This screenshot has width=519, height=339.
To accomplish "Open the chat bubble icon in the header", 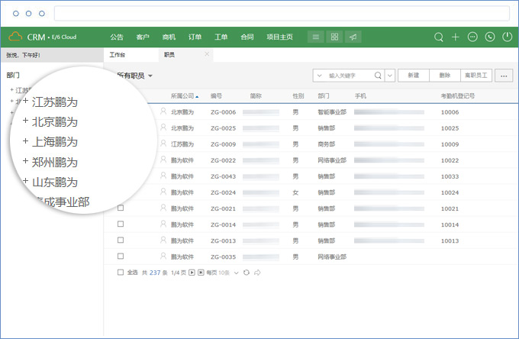I will [472, 37].
